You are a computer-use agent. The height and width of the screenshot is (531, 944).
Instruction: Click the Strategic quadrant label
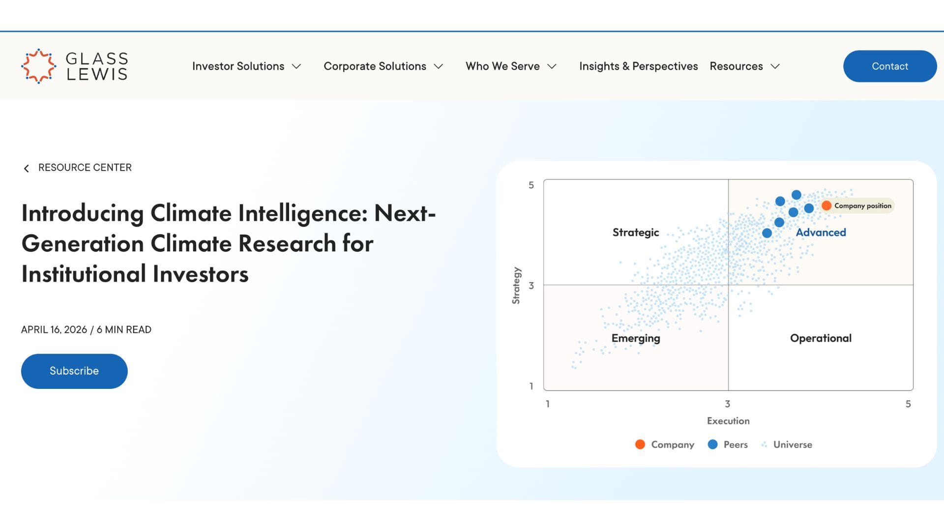tap(636, 232)
